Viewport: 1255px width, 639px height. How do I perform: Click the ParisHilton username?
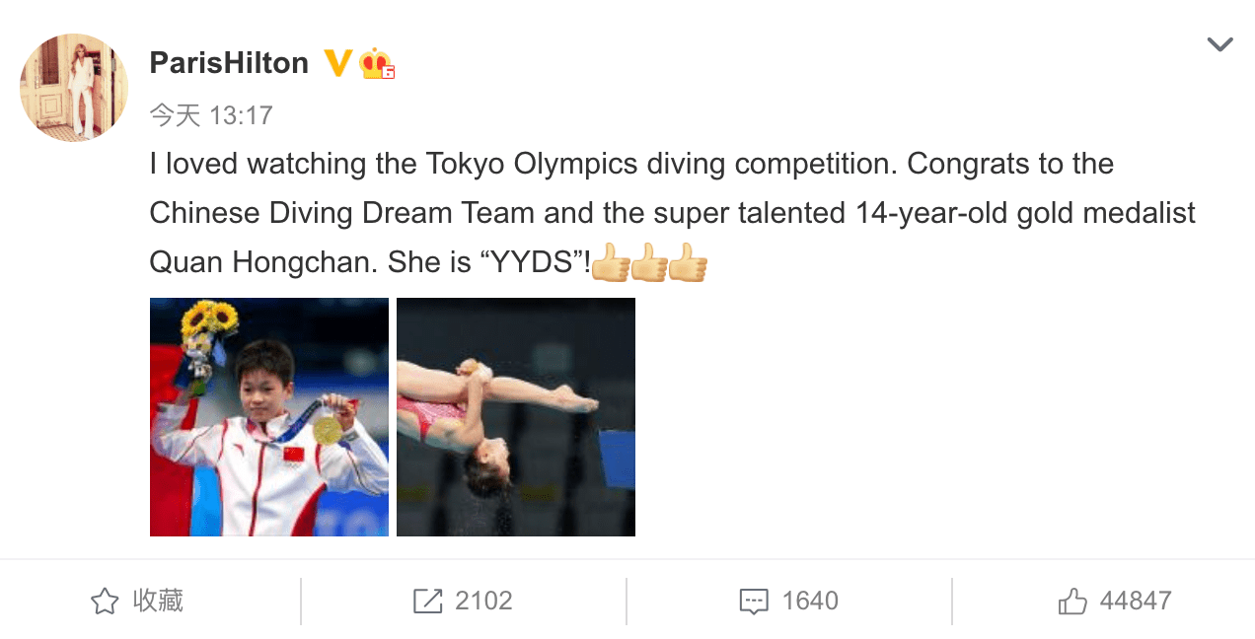point(229,63)
